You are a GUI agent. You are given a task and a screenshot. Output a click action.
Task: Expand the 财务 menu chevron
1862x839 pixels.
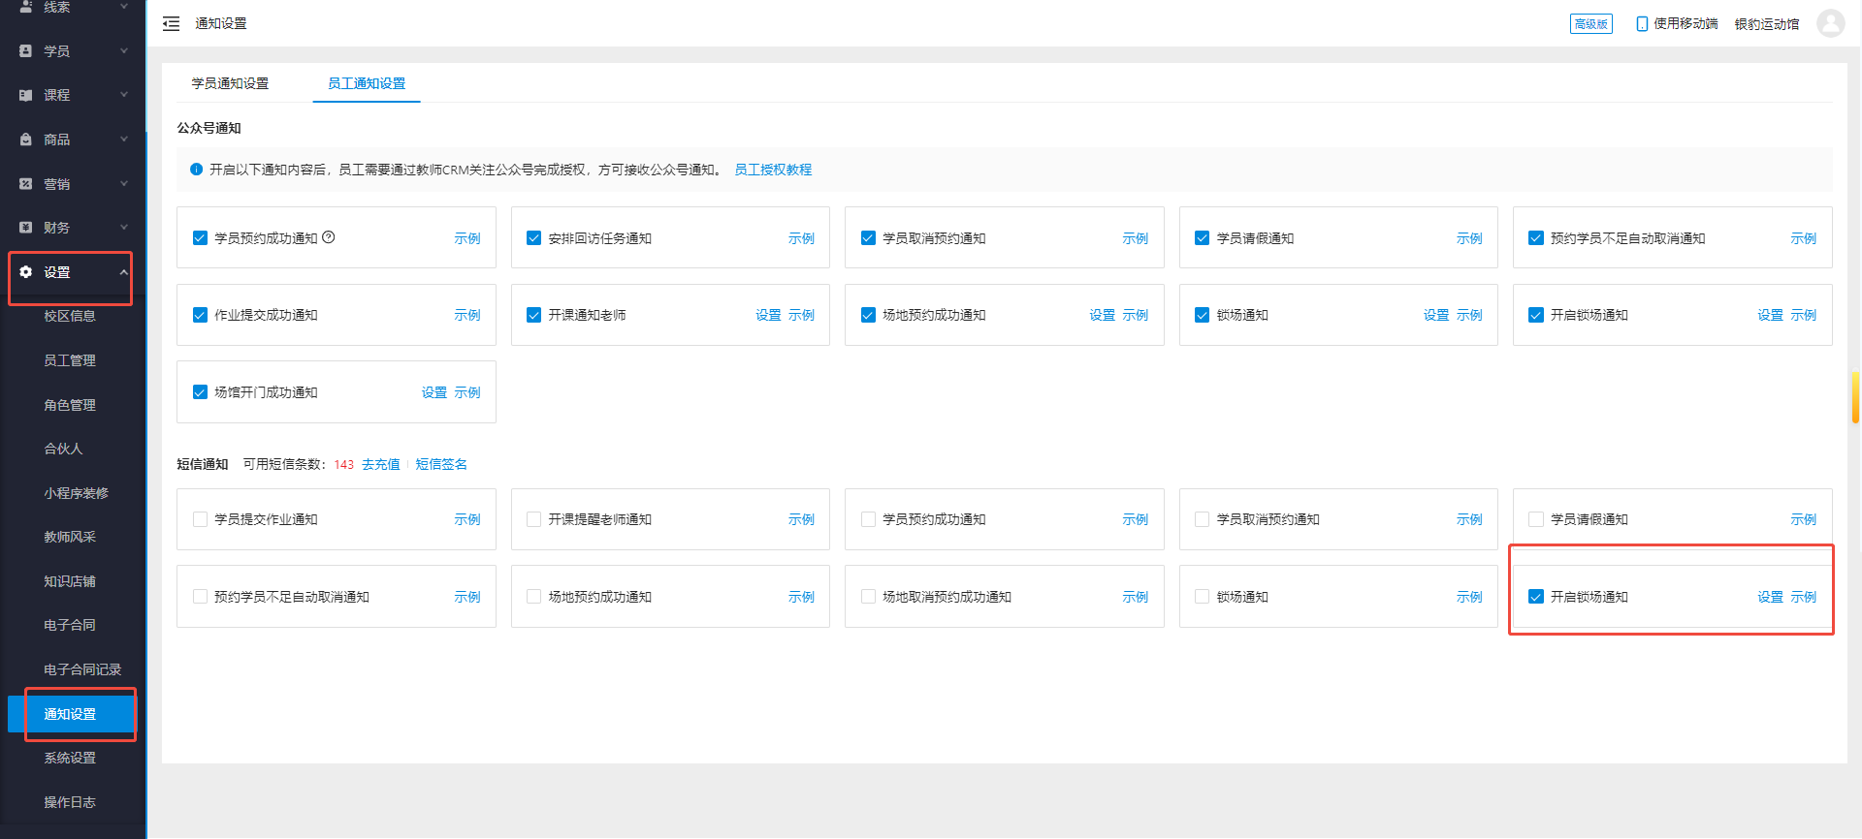[124, 228]
